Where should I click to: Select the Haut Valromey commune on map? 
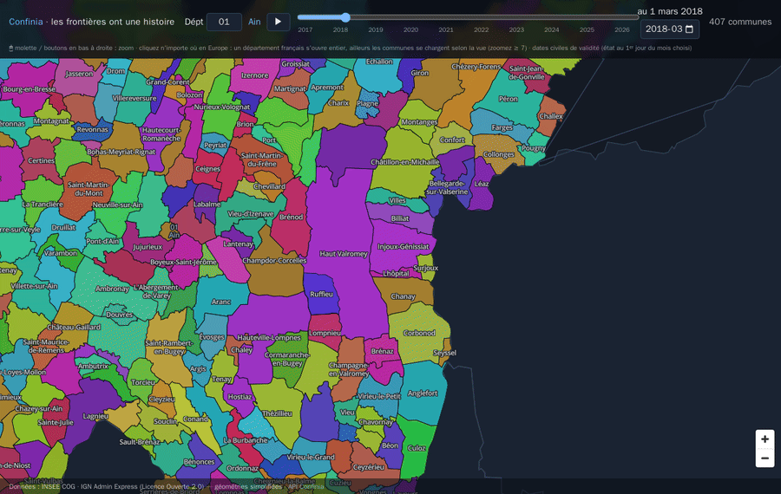pyautogui.click(x=344, y=254)
